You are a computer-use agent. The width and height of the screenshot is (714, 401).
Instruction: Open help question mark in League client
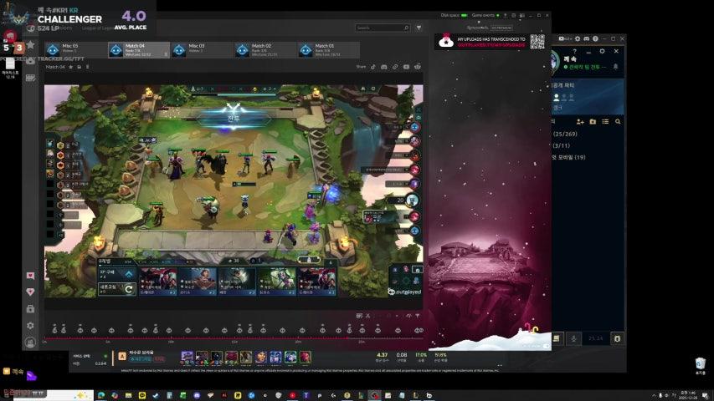575,51
